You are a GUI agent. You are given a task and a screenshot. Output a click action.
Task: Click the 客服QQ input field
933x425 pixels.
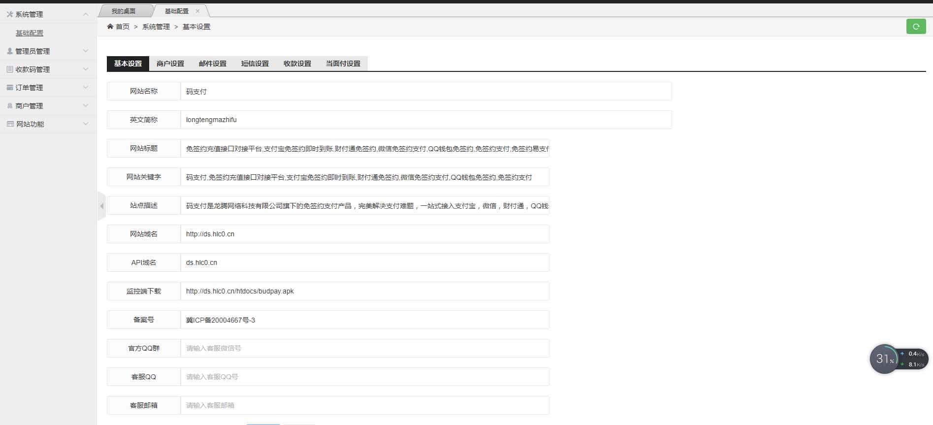pyautogui.click(x=364, y=377)
